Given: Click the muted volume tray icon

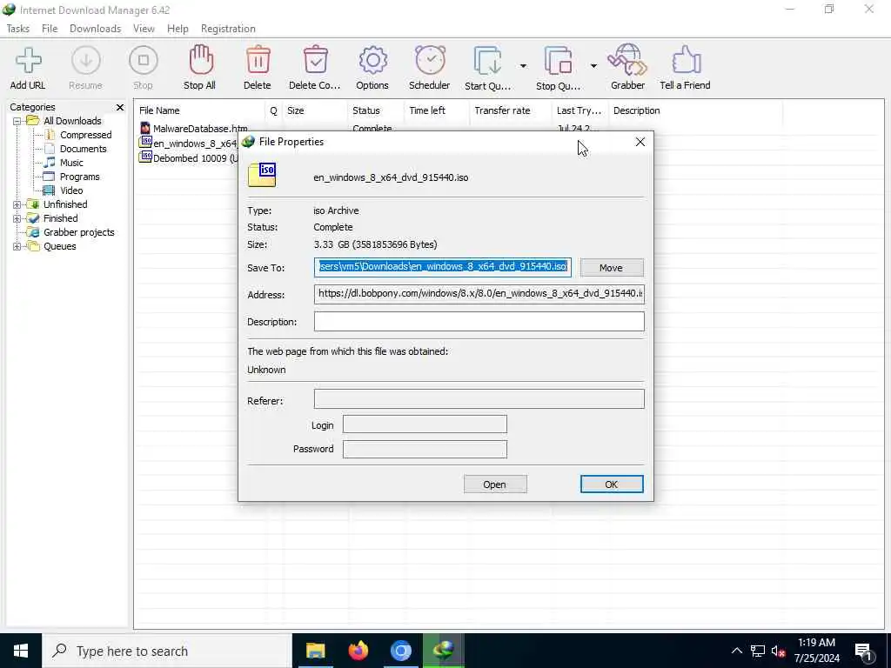Looking at the screenshot, I should point(778,651).
